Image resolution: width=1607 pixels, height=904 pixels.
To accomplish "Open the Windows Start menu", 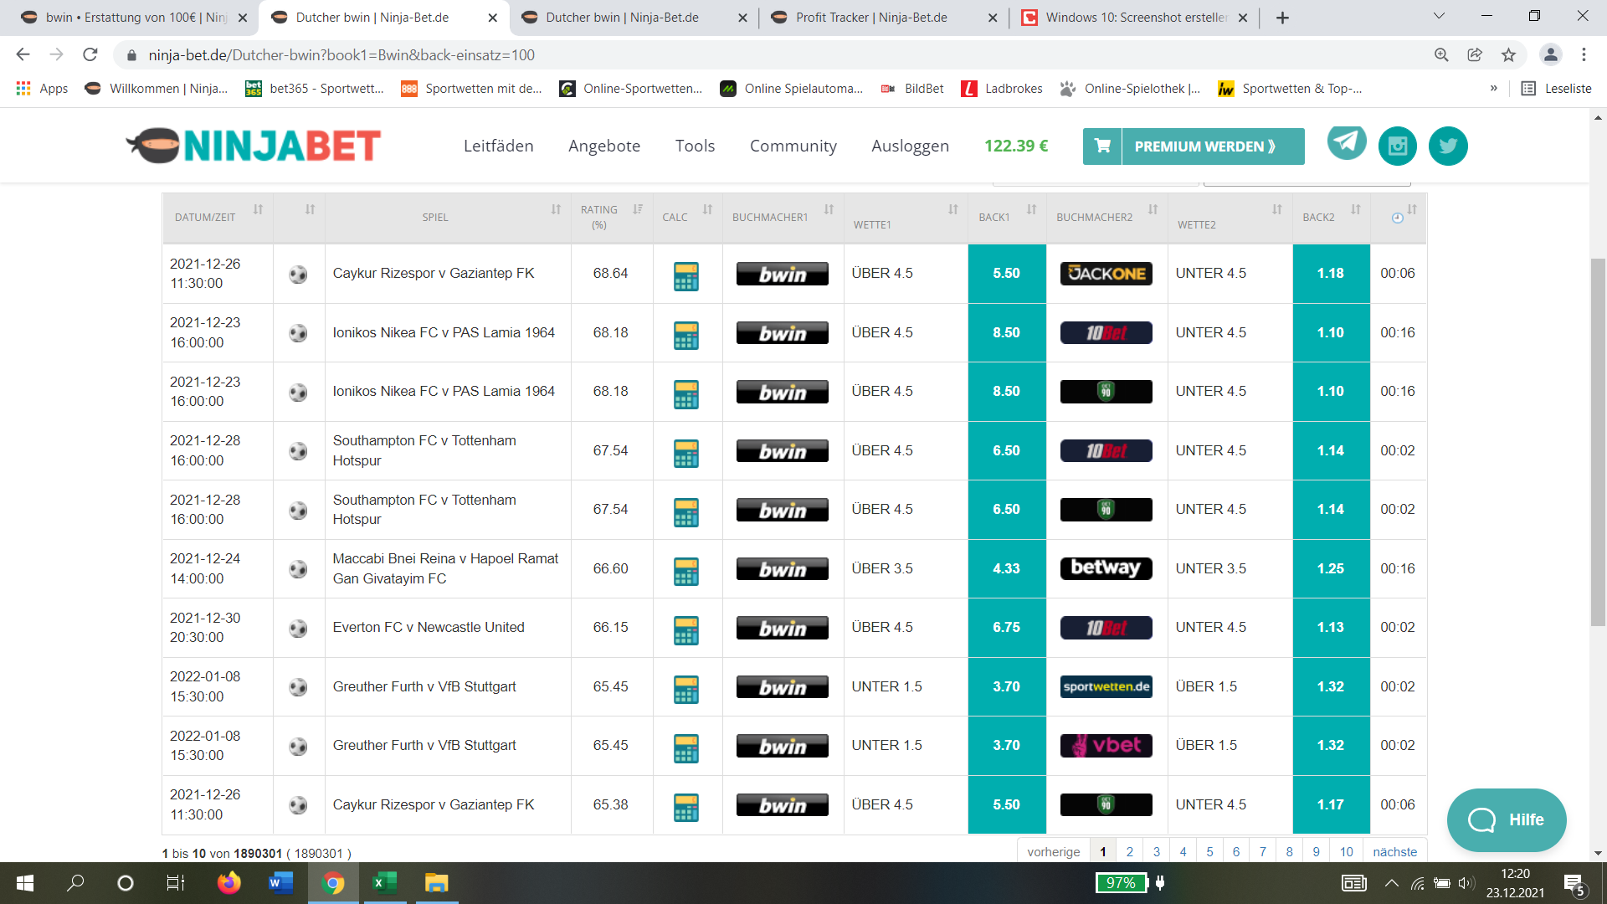I will pos(25,882).
